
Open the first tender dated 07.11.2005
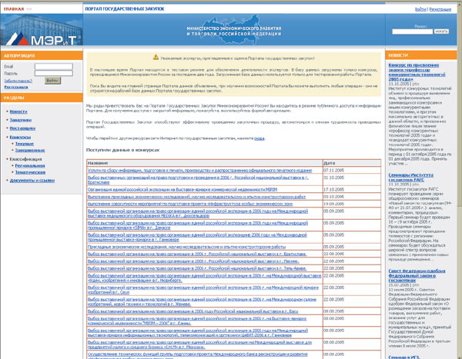[x=199, y=171]
